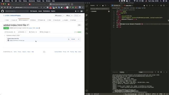
Task: Switch to TERMINAL panel tab
Action: tap(122, 72)
